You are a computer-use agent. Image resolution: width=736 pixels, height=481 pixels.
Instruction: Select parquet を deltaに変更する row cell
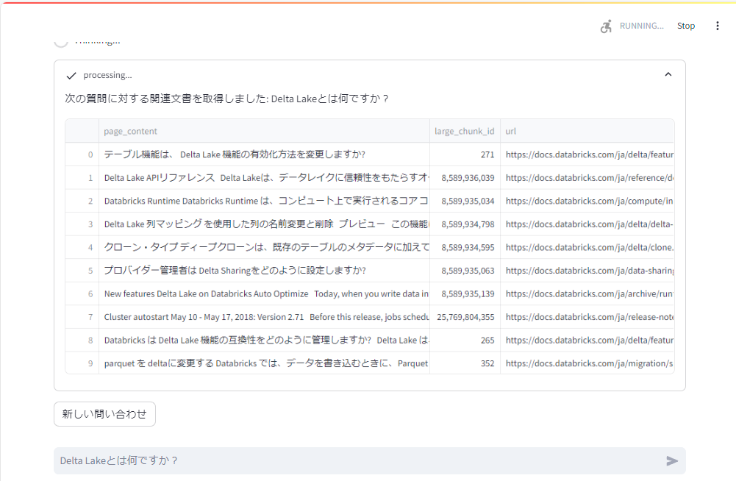tap(264, 363)
